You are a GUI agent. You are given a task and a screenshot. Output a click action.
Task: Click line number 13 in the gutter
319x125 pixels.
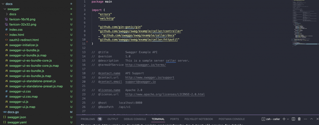pyautogui.click(x=84, y=52)
